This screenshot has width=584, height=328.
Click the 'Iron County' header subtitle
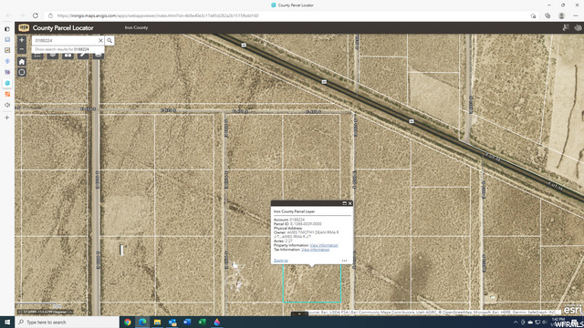click(136, 27)
